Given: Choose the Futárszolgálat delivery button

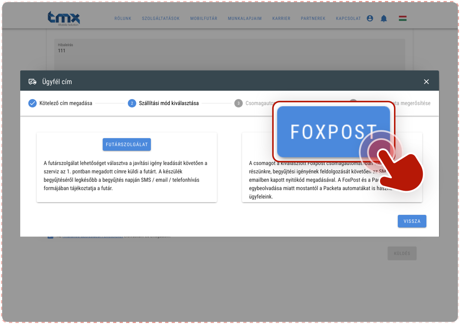Looking at the screenshot, I should click(x=127, y=145).
